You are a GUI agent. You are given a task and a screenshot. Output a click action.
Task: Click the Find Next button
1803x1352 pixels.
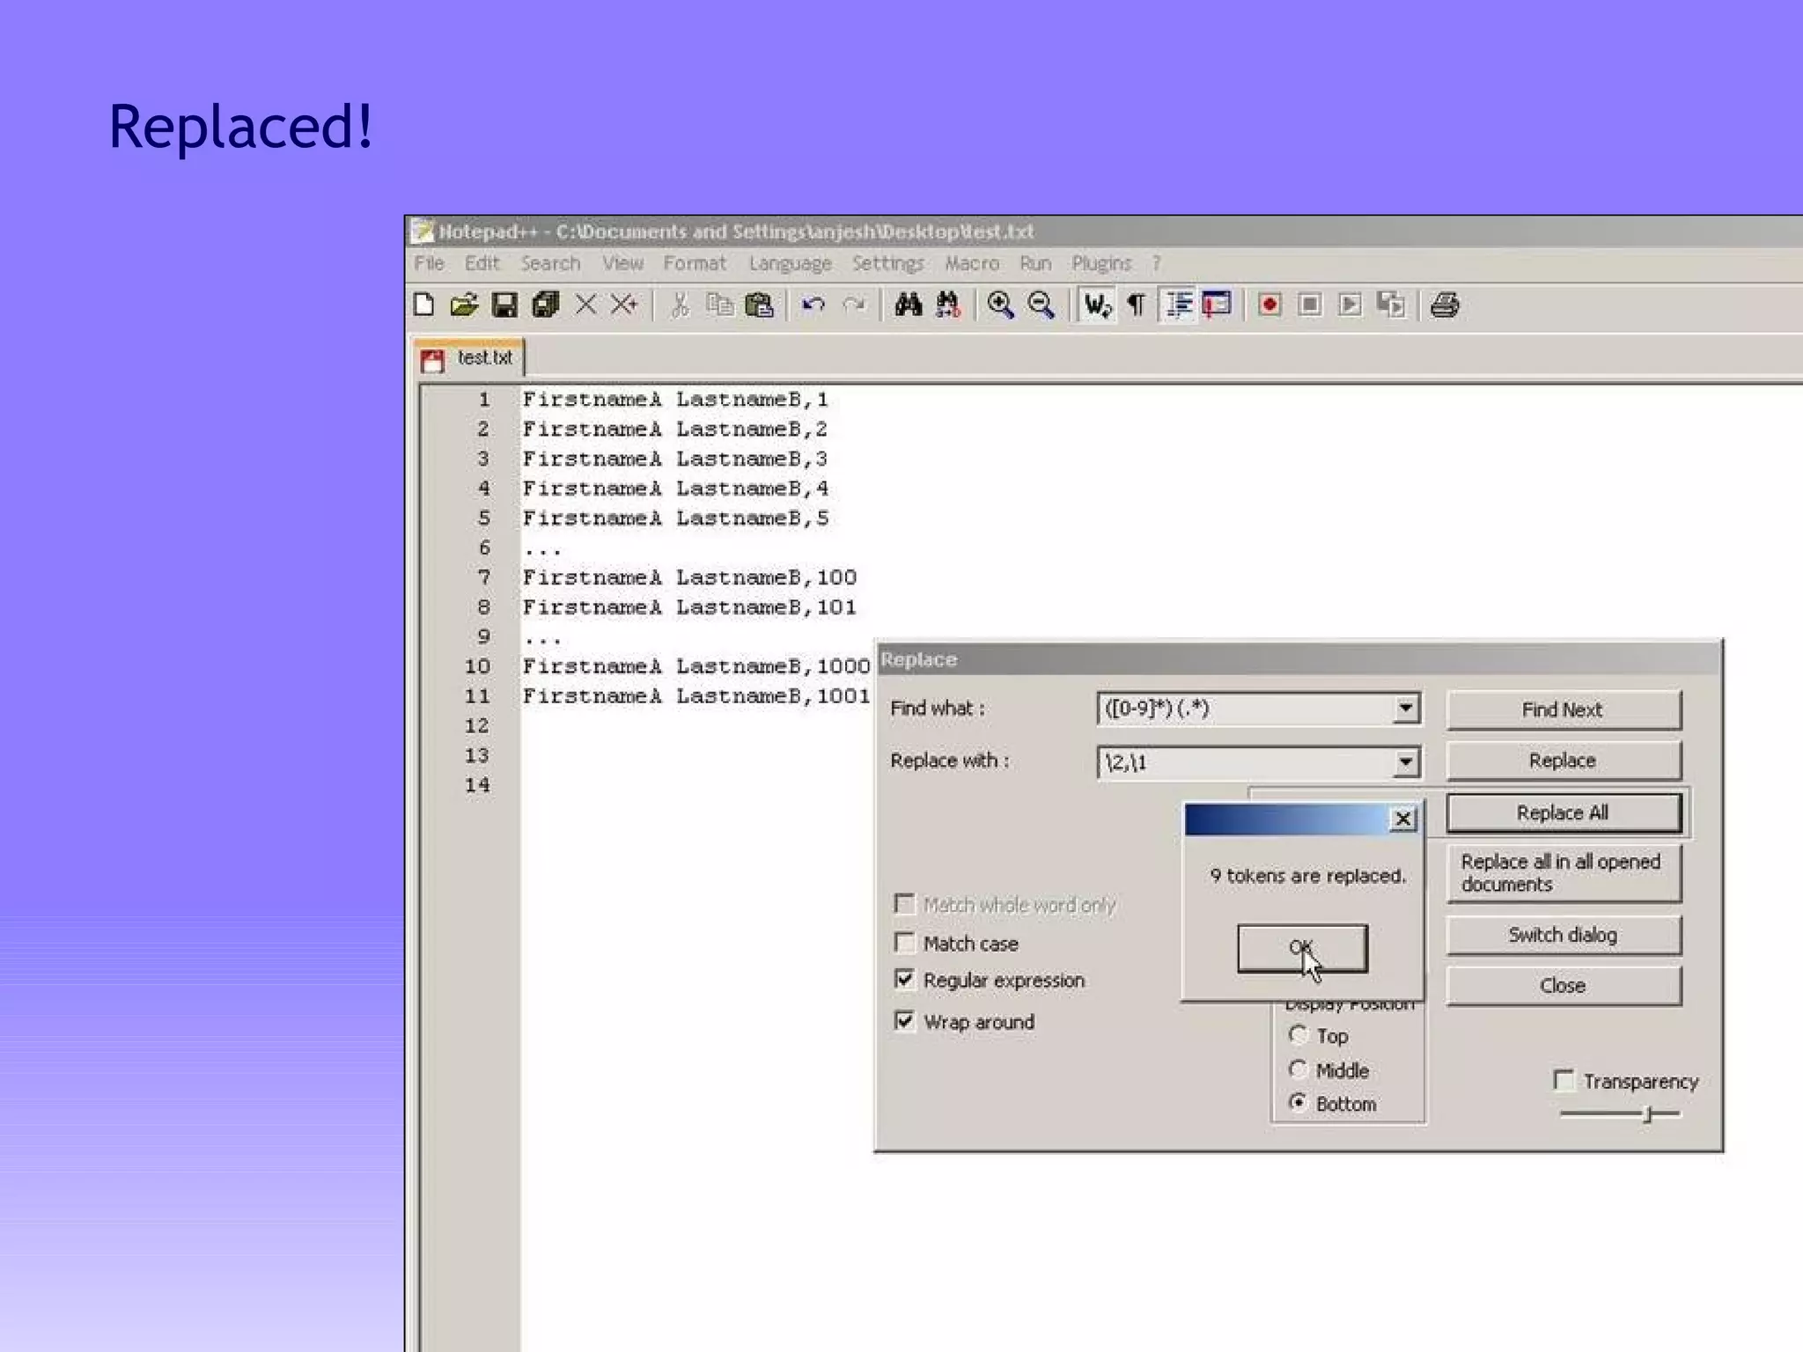tap(1563, 709)
